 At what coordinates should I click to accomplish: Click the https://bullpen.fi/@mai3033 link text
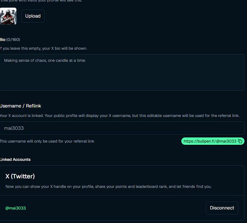pyautogui.click(x=210, y=141)
